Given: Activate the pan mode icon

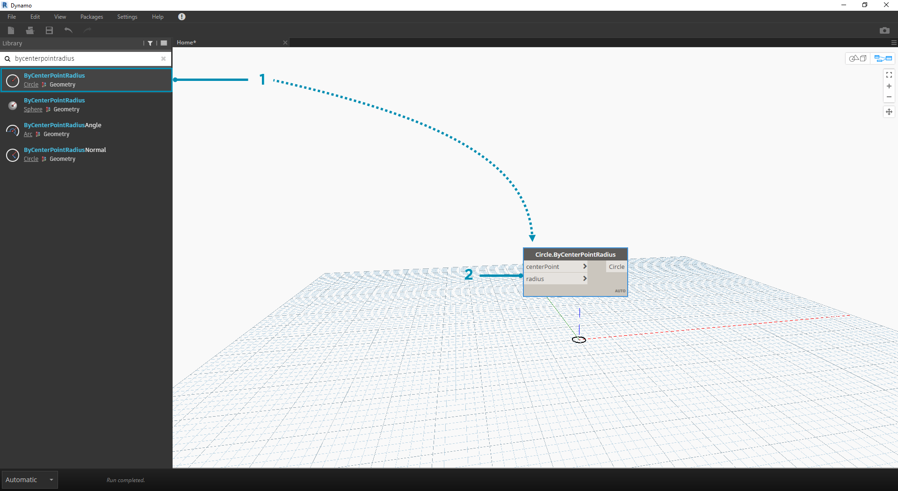Looking at the screenshot, I should [x=889, y=112].
